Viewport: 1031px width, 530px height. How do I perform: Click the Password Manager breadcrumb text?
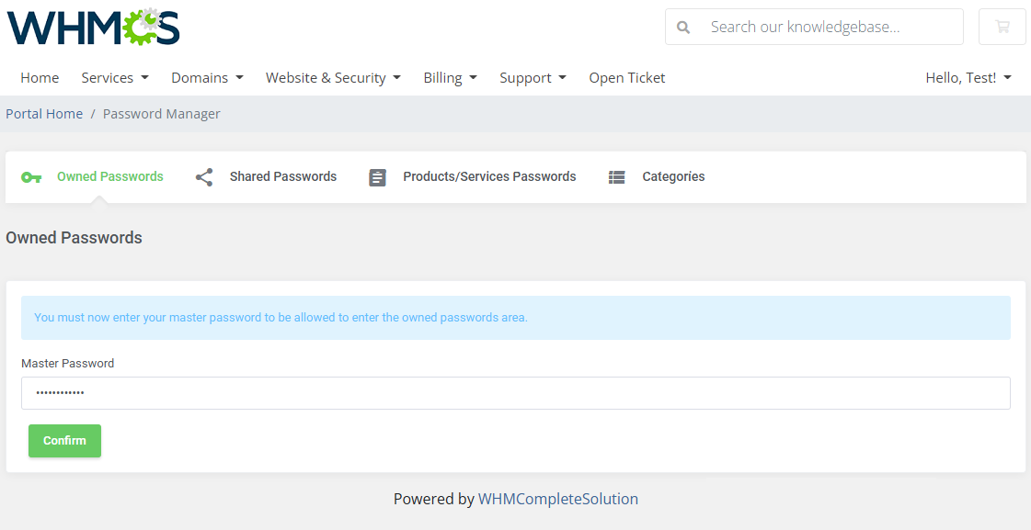(x=161, y=114)
